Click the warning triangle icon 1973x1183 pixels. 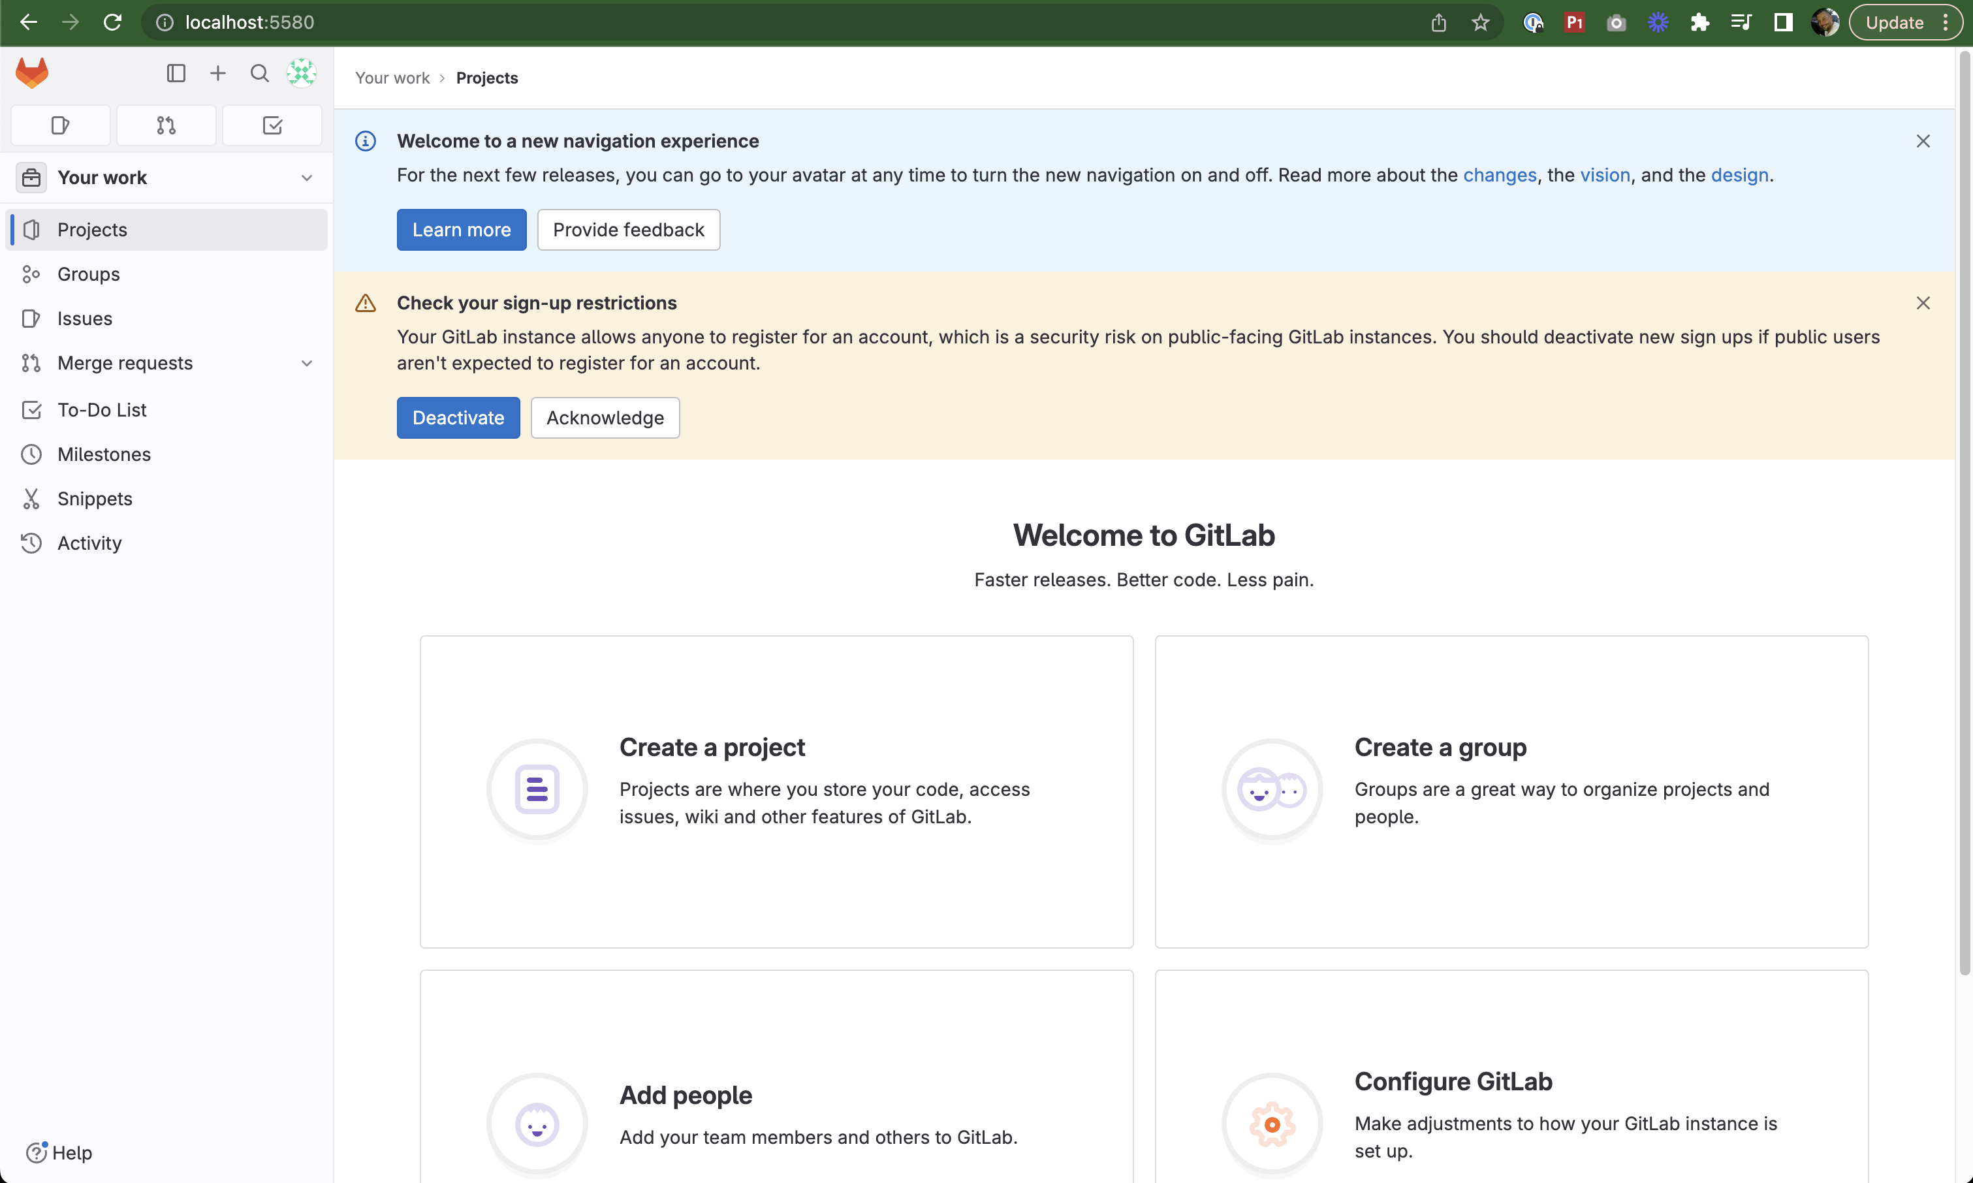(365, 303)
